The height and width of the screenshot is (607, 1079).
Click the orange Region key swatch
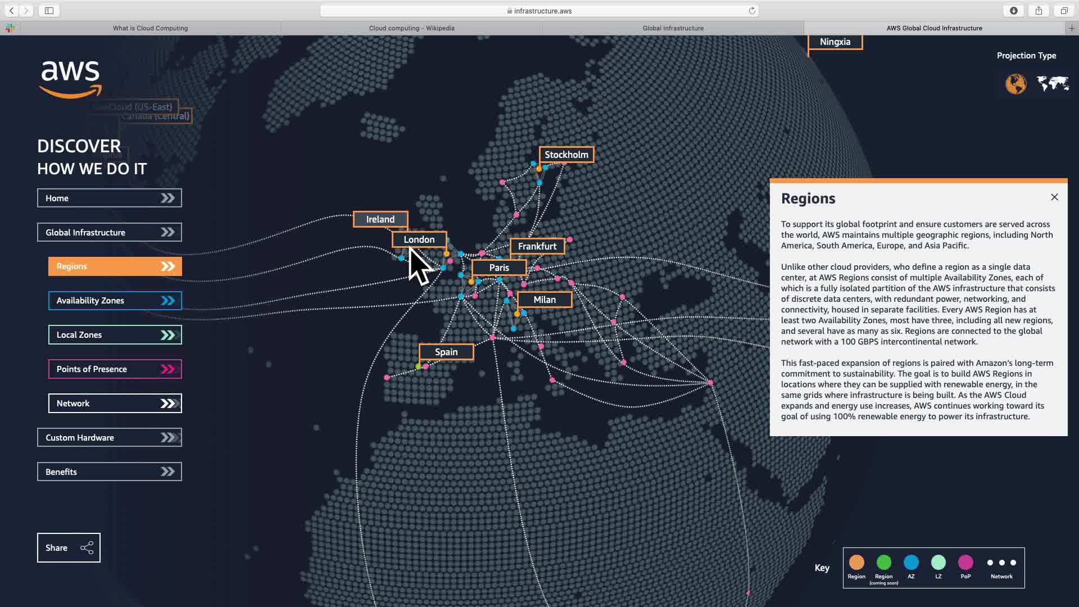pyautogui.click(x=856, y=562)
